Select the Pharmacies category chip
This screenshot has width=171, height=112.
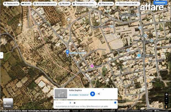coord(106,4)
